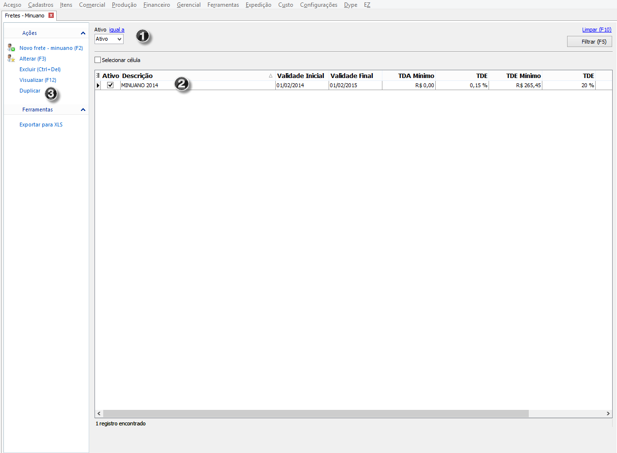Click the Validade Final column header
The image size is (617, 453).
[x=355, y=76]
